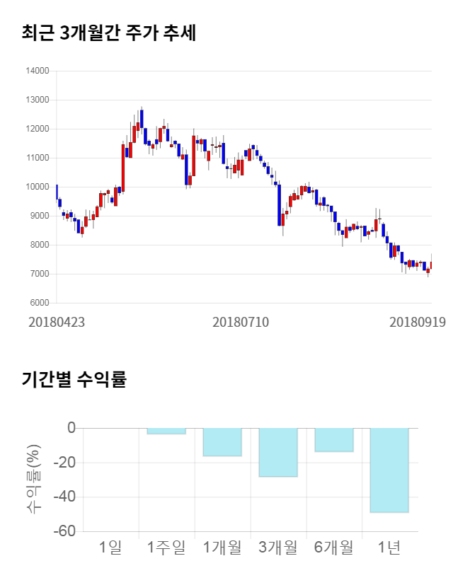Image resolution: width=453 pixels, height=573 pixels.
Task: Click the '수익률(%)' vertical axis title
Action: (x=34, y=479)
